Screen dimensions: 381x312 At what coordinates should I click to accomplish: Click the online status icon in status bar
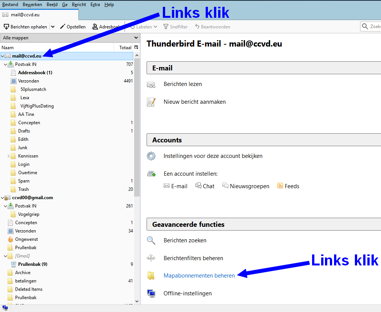5,308
